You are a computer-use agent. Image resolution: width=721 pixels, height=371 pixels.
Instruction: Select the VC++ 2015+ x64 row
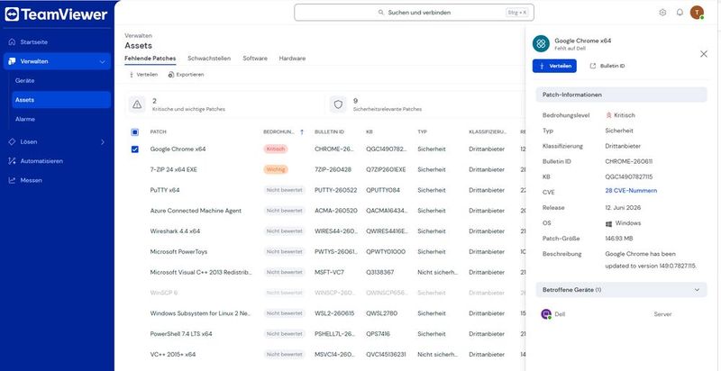[324, 355]
